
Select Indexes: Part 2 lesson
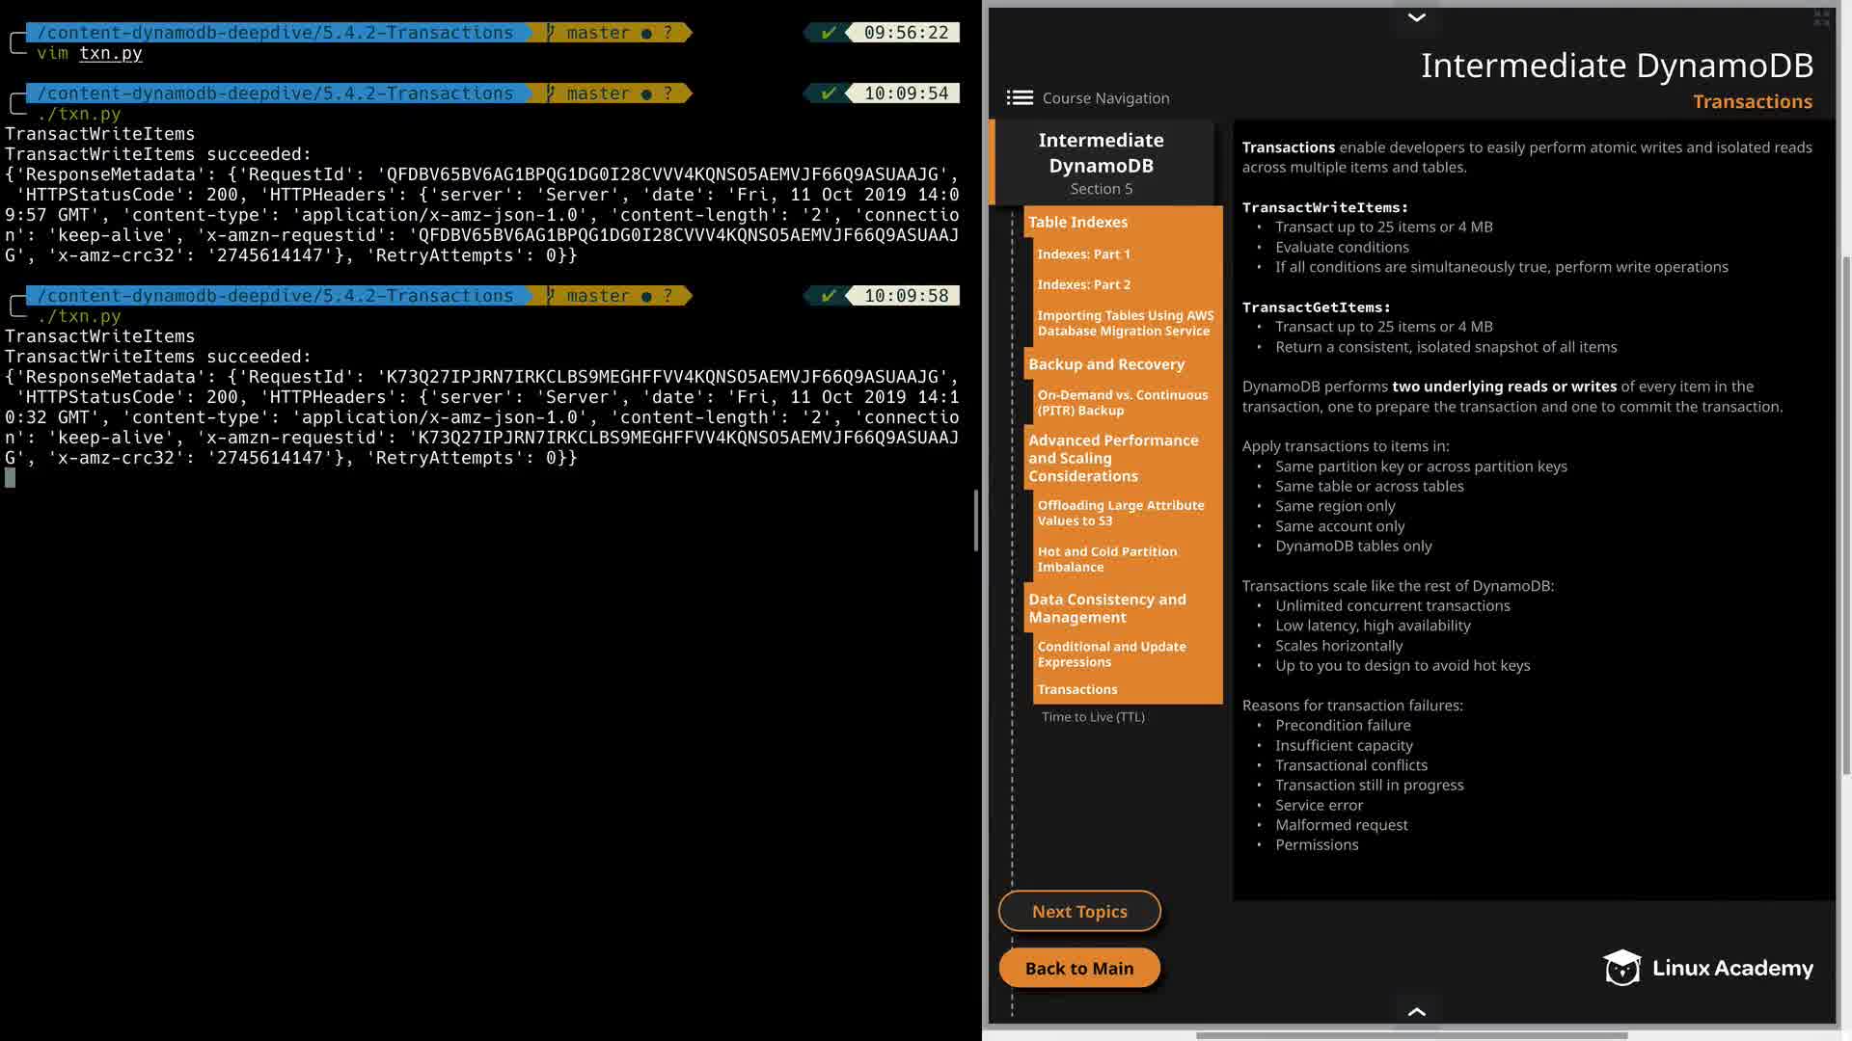pos(1083,285)
